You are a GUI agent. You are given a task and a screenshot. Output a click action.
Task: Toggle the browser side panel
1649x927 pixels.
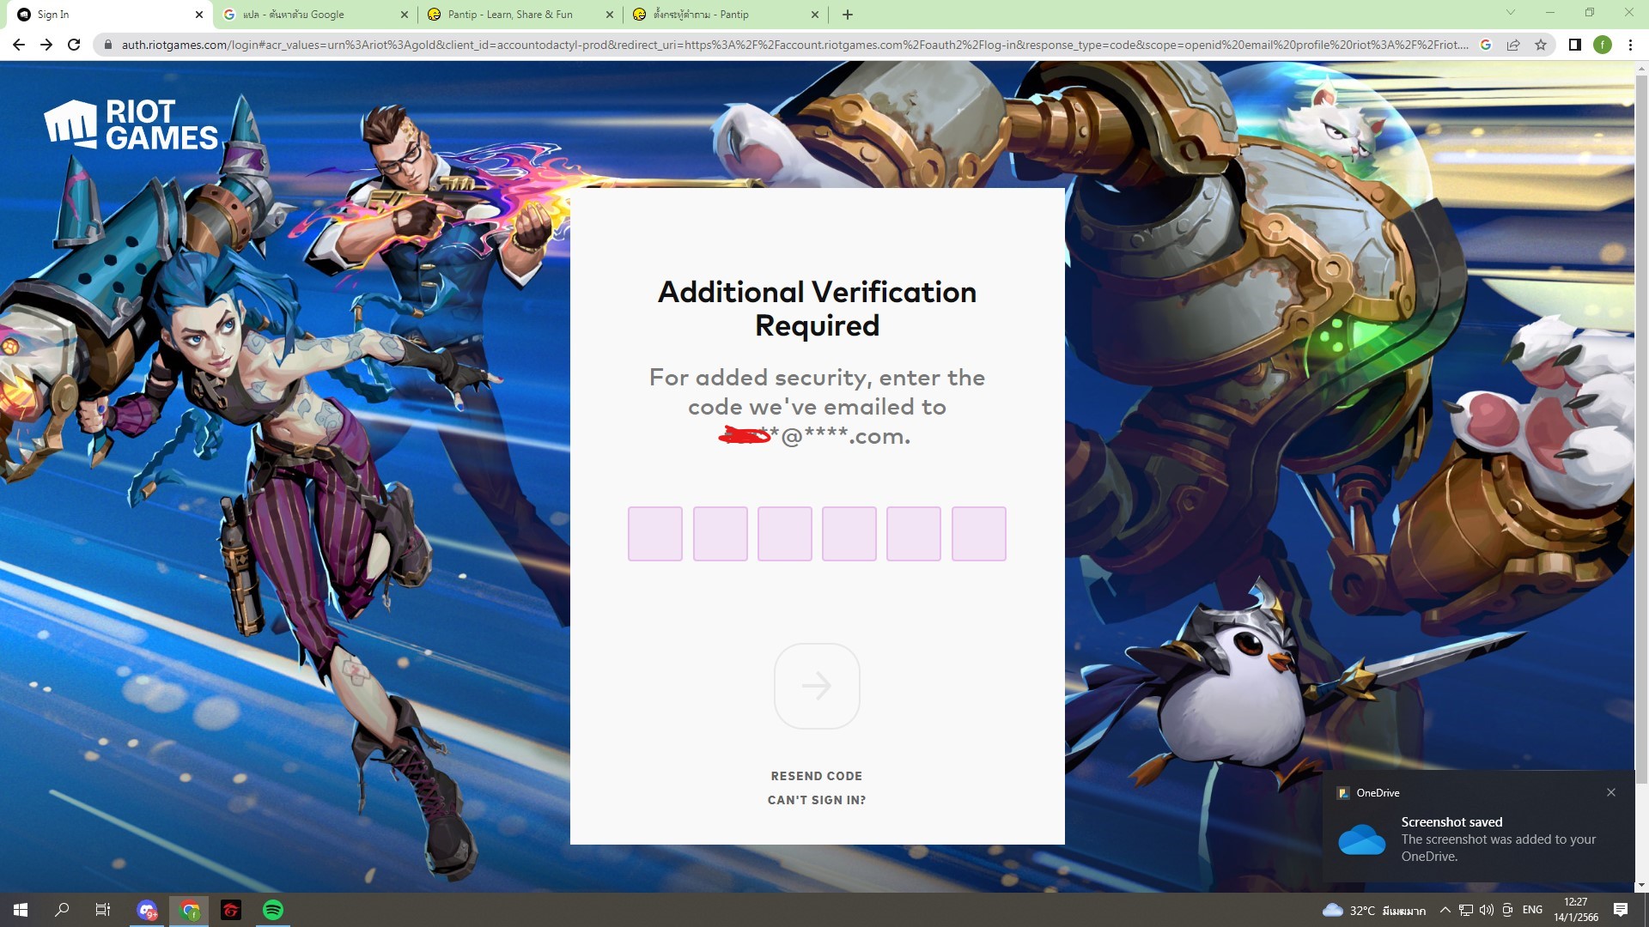(1575, 45)
